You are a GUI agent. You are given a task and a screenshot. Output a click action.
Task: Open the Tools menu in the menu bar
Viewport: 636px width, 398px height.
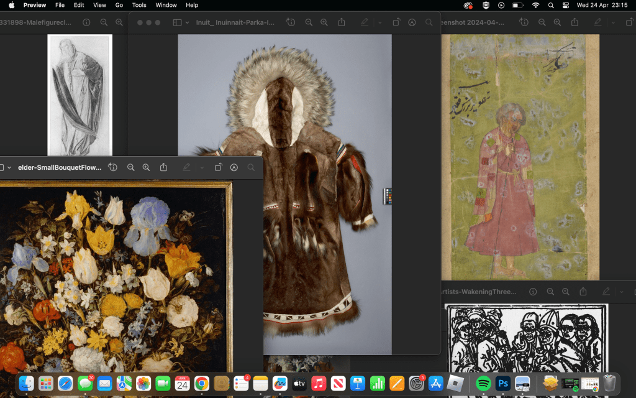point(139,5)
